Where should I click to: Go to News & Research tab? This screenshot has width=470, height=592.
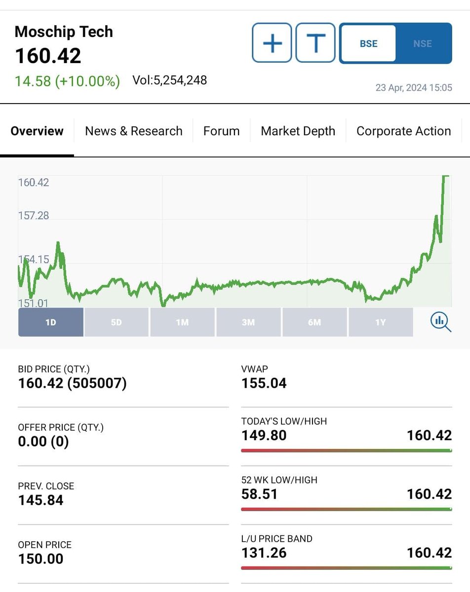134,131
